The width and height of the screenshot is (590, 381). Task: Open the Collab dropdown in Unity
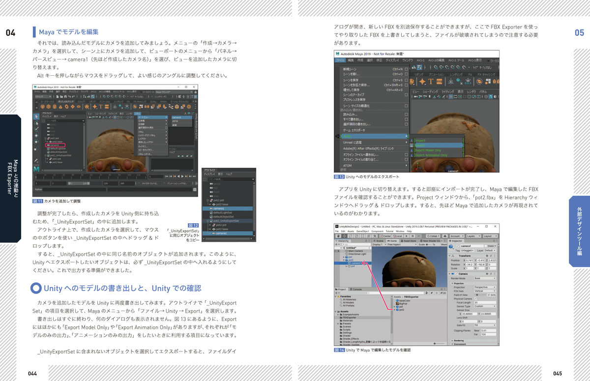coord(433,236)
